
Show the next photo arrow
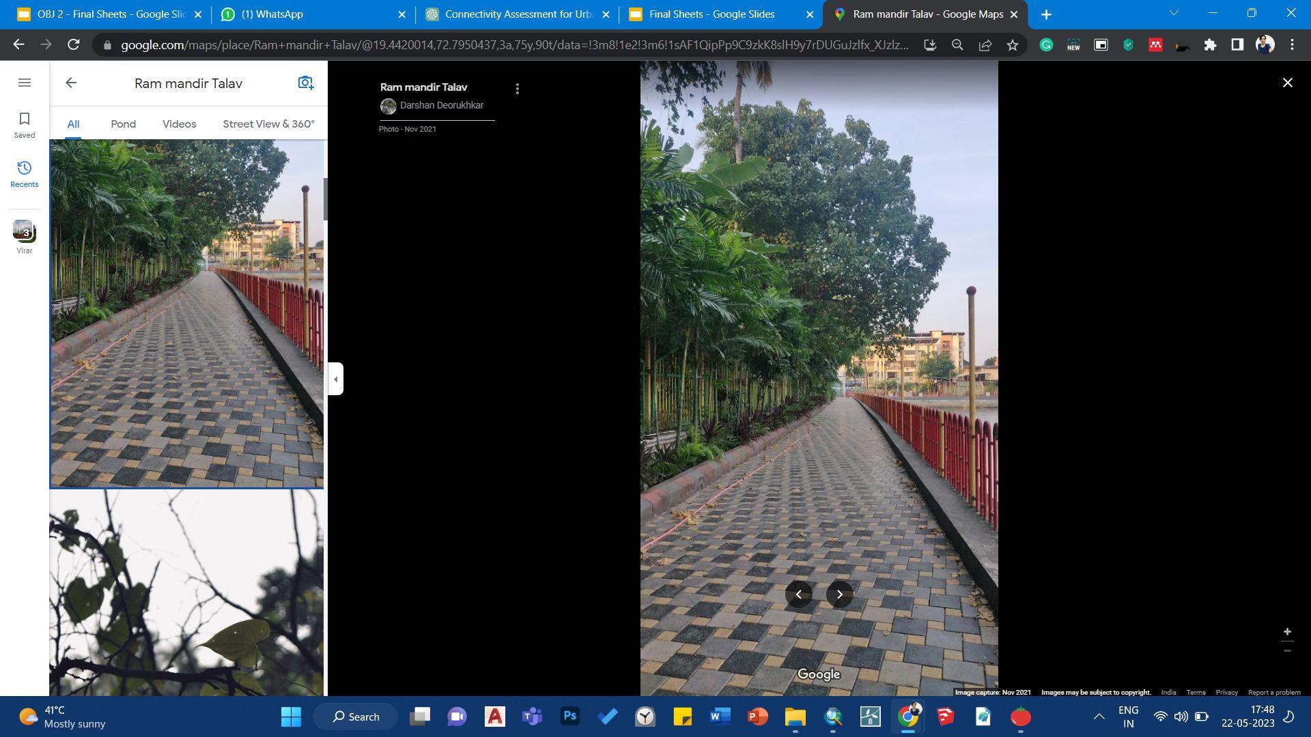click(x=839, y=594)
